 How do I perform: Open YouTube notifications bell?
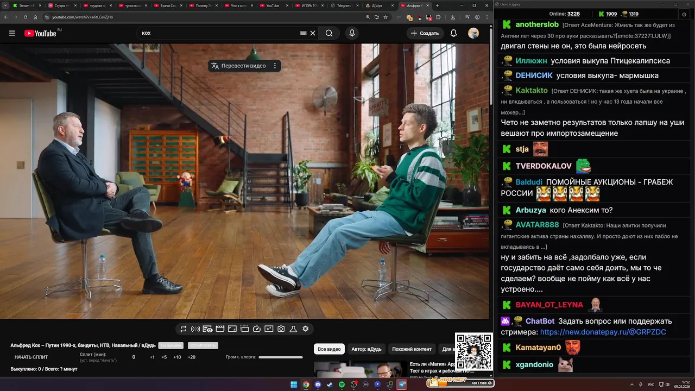coord(453,33)
